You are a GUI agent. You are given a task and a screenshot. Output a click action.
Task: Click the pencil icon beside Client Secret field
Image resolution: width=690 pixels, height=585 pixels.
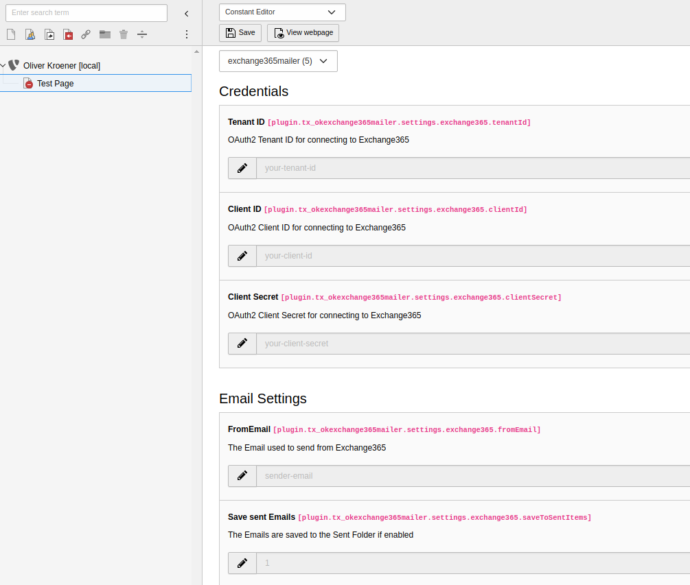tap(242, 343)
